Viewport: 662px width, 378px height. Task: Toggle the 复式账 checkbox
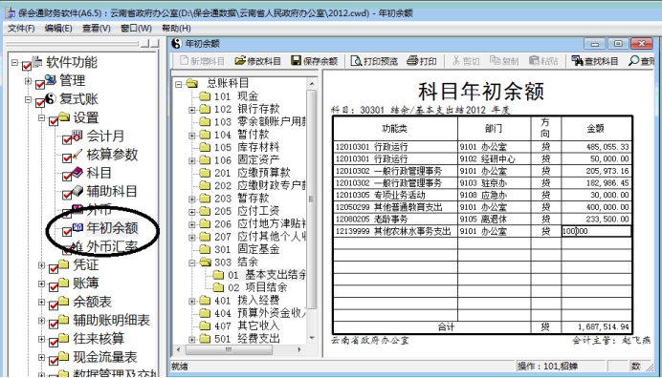coord(40,103)
